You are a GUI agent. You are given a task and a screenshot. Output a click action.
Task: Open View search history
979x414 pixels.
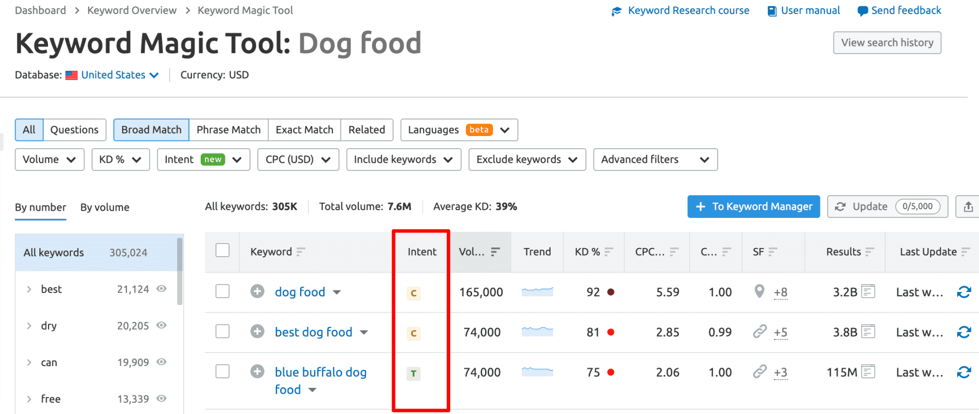click(x=887, y=43)
